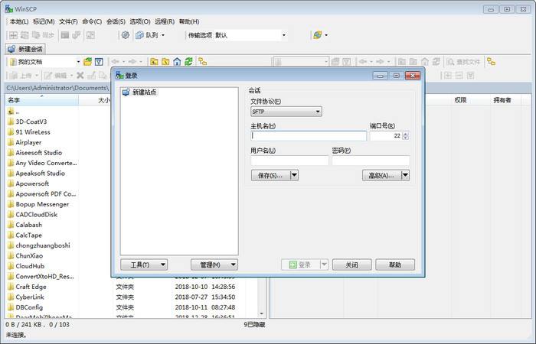Click the Help (帮助) button in dialog
Viewport: 536px width, 344px height.
point(395,264)
